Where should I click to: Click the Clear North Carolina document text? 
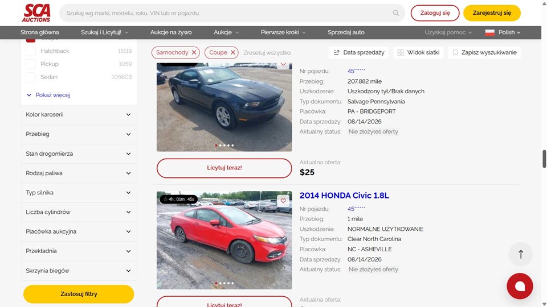[x=374, y=239]
